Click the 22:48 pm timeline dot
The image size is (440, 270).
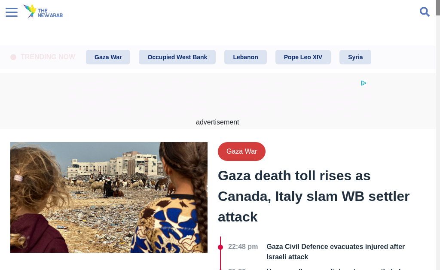[x=220, y=247]
